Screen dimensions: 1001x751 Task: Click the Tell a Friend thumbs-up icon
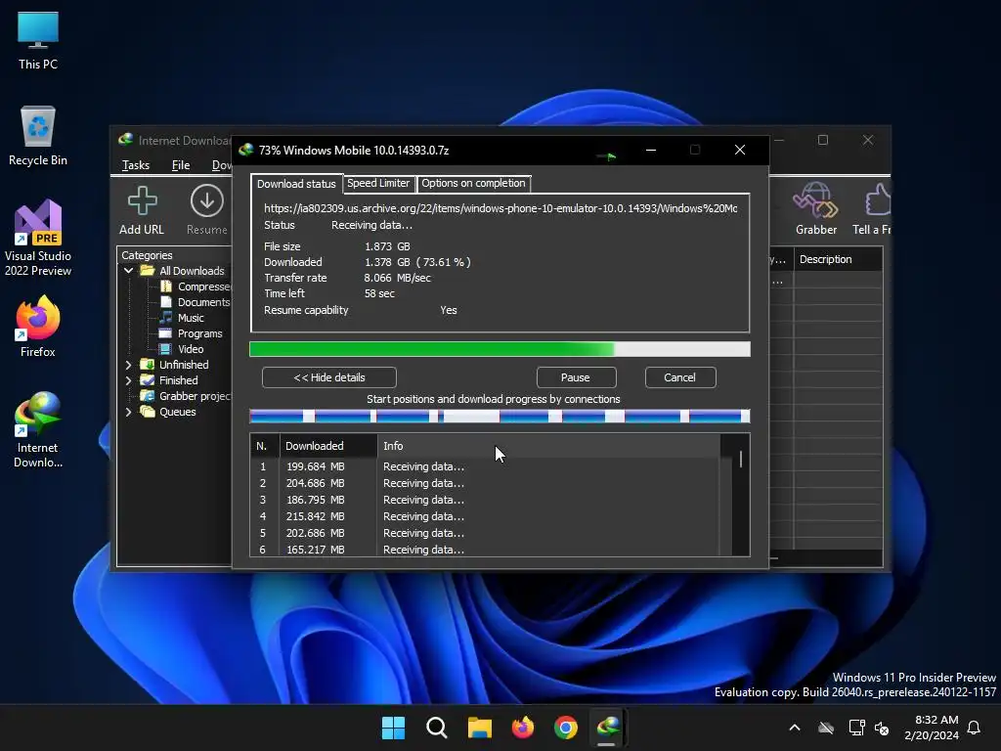(878, 199)
